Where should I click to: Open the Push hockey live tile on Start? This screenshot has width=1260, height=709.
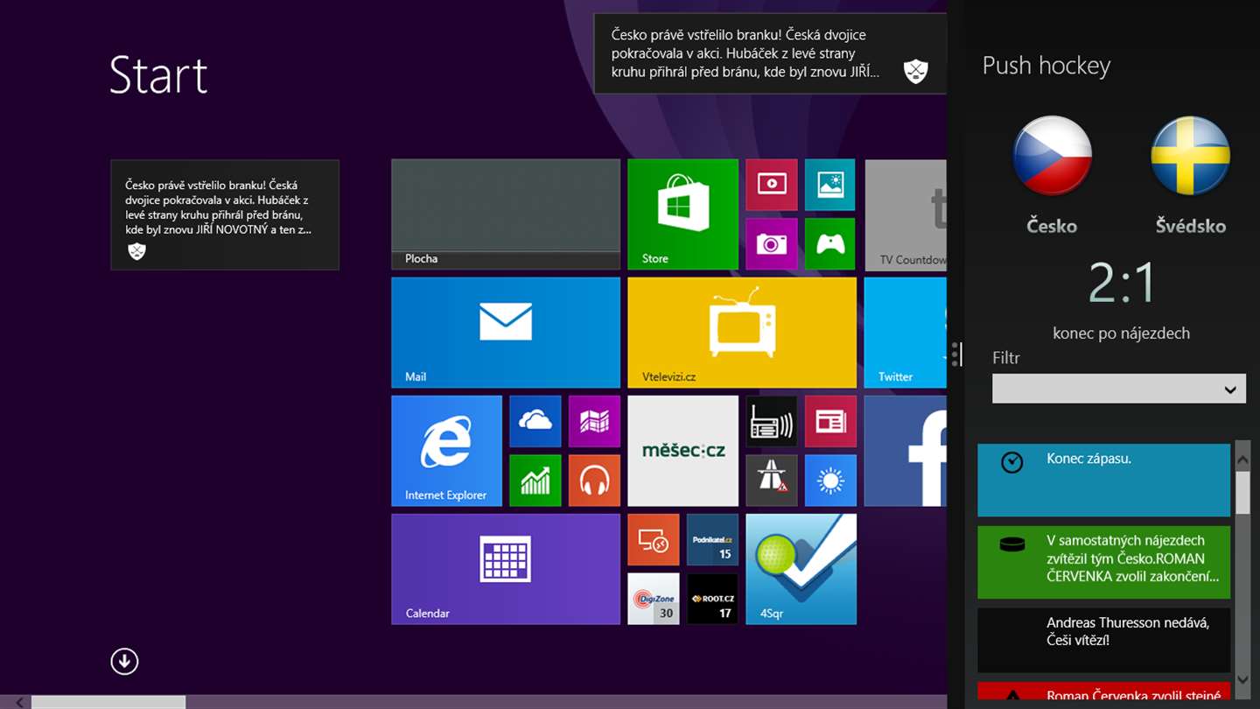(225, 214)
